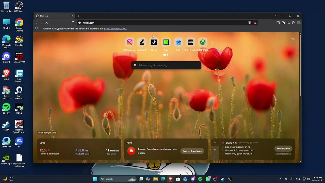Go back to the previous page
The image size is (325, 183).
tap(36, 23)
